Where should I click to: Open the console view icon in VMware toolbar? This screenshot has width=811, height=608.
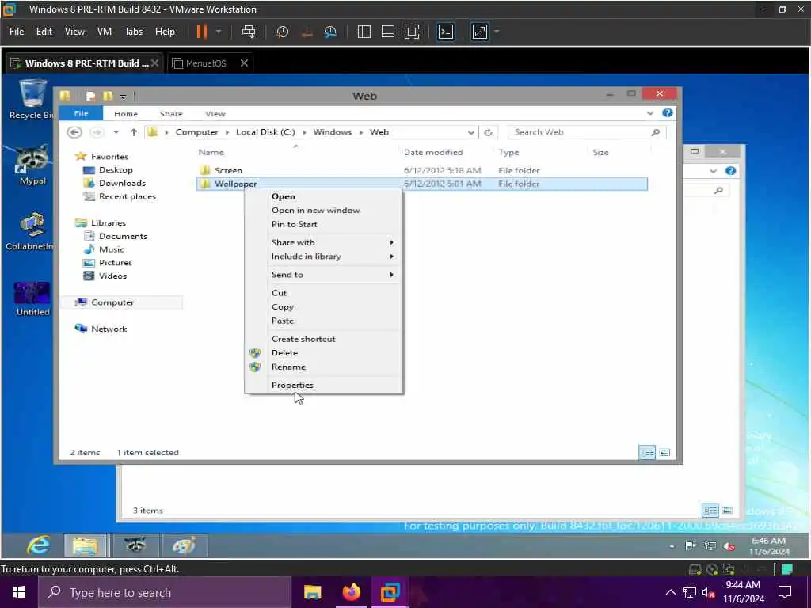click(x=446, y=32)
